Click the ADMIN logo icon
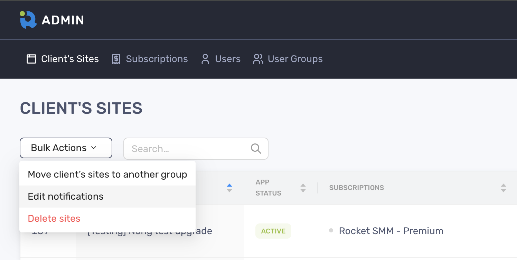Image resolution: width=517 pixels, height=260 pixels. (x=28, y=20)
